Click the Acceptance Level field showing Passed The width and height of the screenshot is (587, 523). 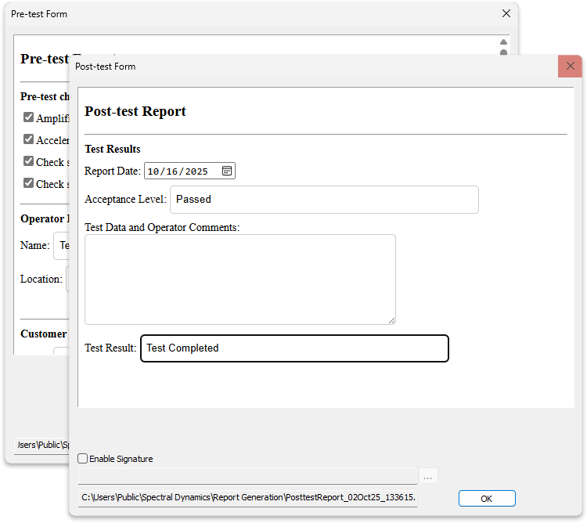coord(323,200)
